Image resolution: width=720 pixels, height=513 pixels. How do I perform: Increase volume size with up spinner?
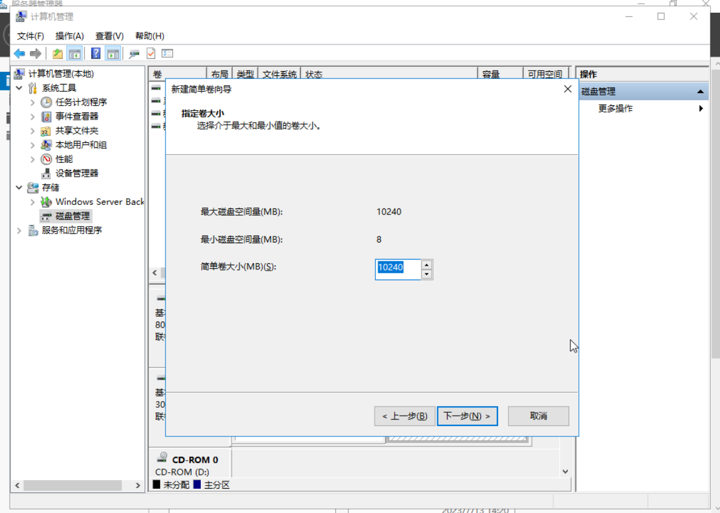click(426, 265)
